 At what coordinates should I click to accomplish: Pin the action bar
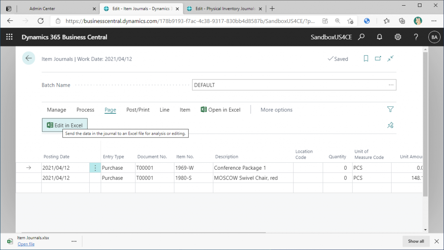tap(390, 125)
